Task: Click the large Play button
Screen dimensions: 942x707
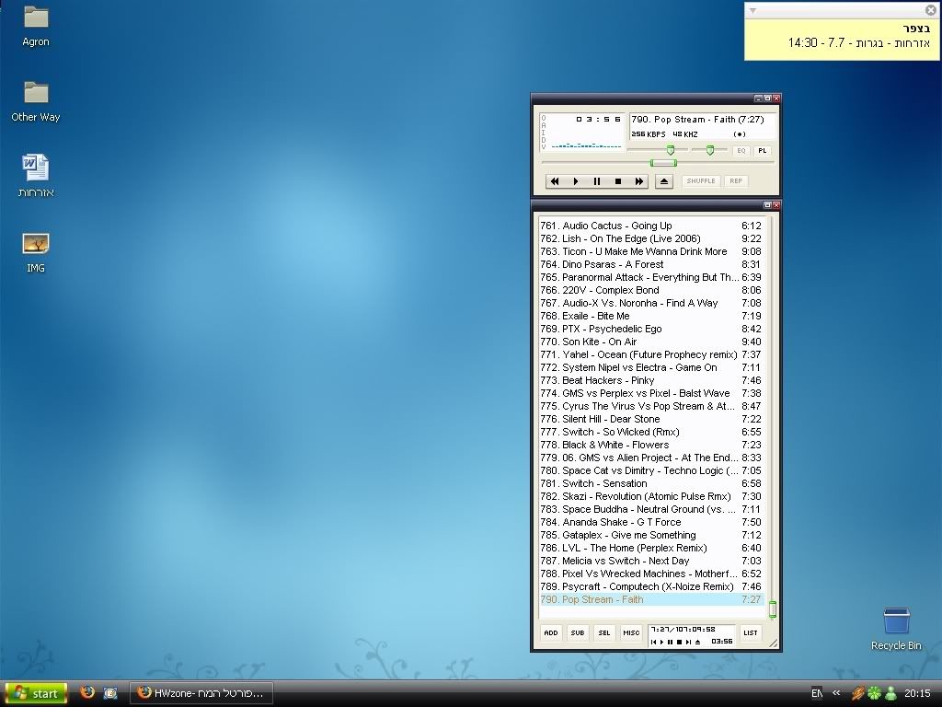Action: click(x=576, y=181)
